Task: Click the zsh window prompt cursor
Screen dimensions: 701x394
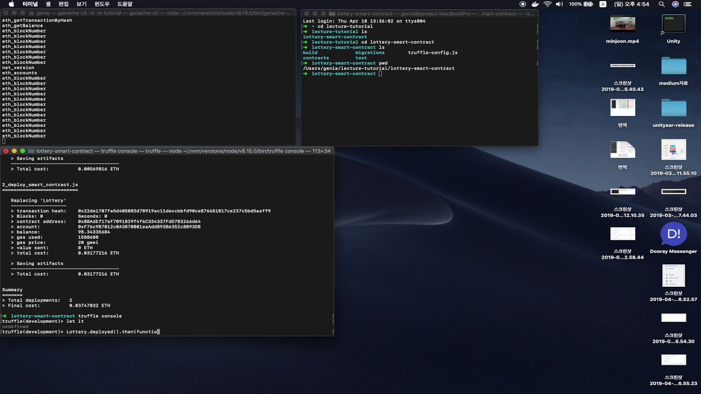Action: tap(381, 74)
